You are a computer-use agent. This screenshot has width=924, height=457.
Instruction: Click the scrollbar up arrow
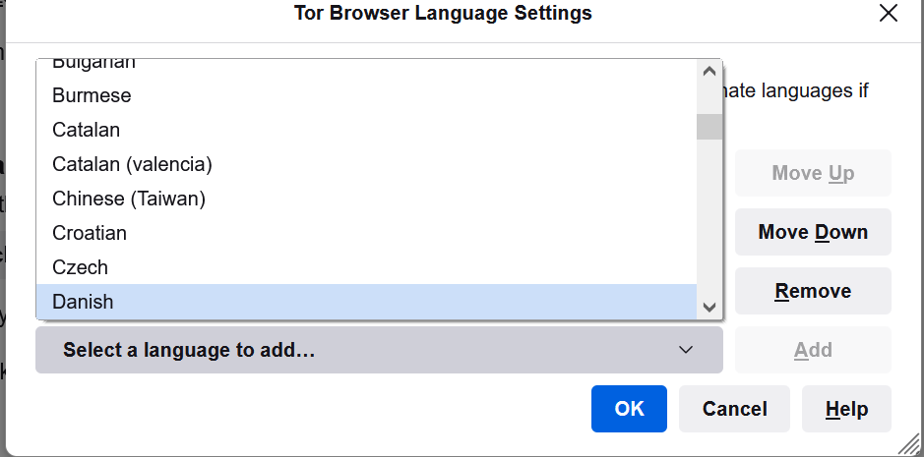(x=708, y=71)
